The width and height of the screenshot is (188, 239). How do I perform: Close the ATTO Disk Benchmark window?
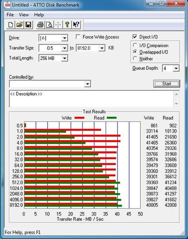click(x=176, y=3)
